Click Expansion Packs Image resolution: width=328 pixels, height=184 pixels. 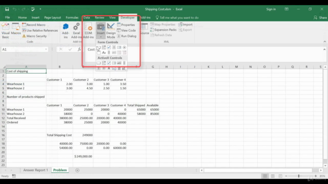(163, 30)
